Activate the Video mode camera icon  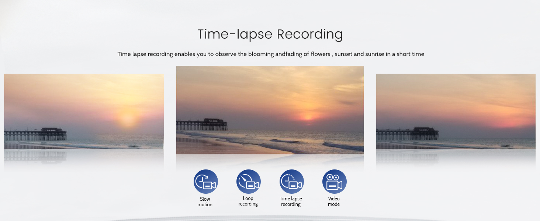click(x=334, y=182)
